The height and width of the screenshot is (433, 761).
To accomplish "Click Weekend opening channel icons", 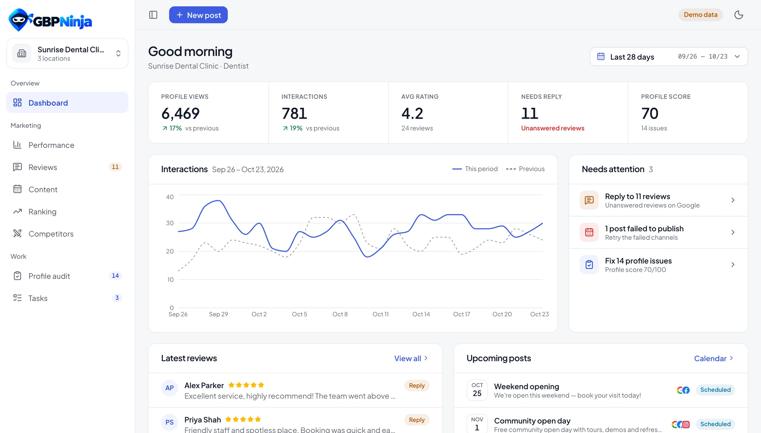I will (683, 390).
